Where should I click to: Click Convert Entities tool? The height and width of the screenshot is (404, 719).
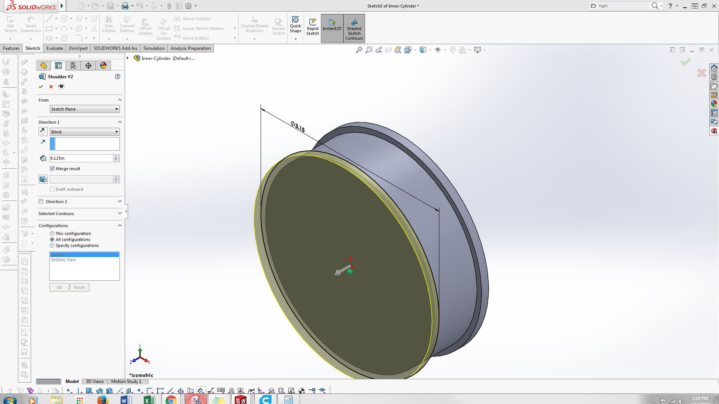[x=127, y=24]
